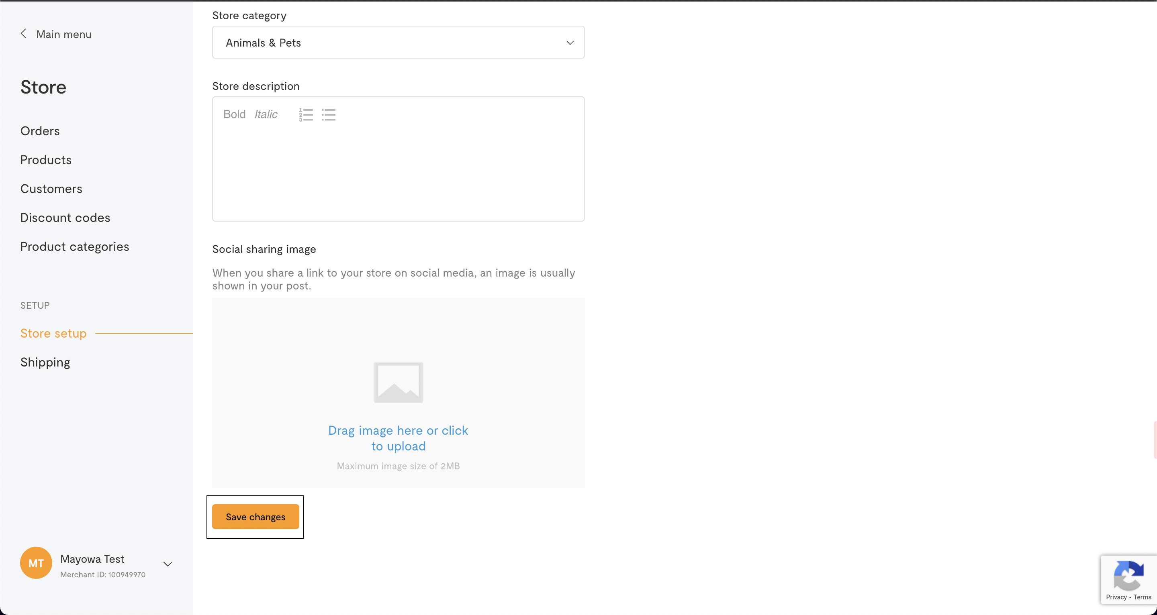This screenshot has width=1157, height=615.
Task: Click the back arrow beside Main menu
Action: click(23, 34)
